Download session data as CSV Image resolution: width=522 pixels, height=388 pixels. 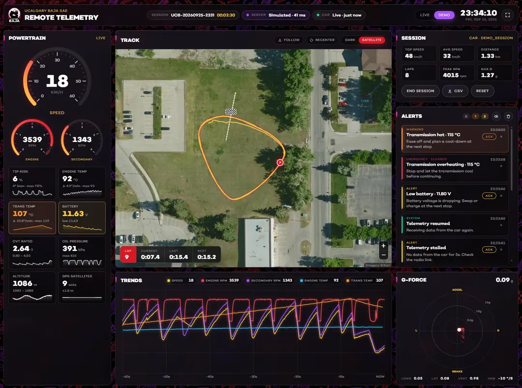coord(455,91)
